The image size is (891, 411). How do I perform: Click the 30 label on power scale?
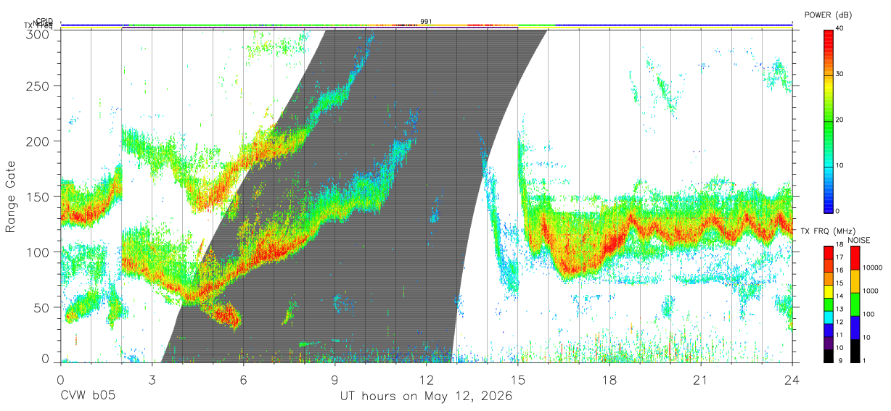click(840, 75)
